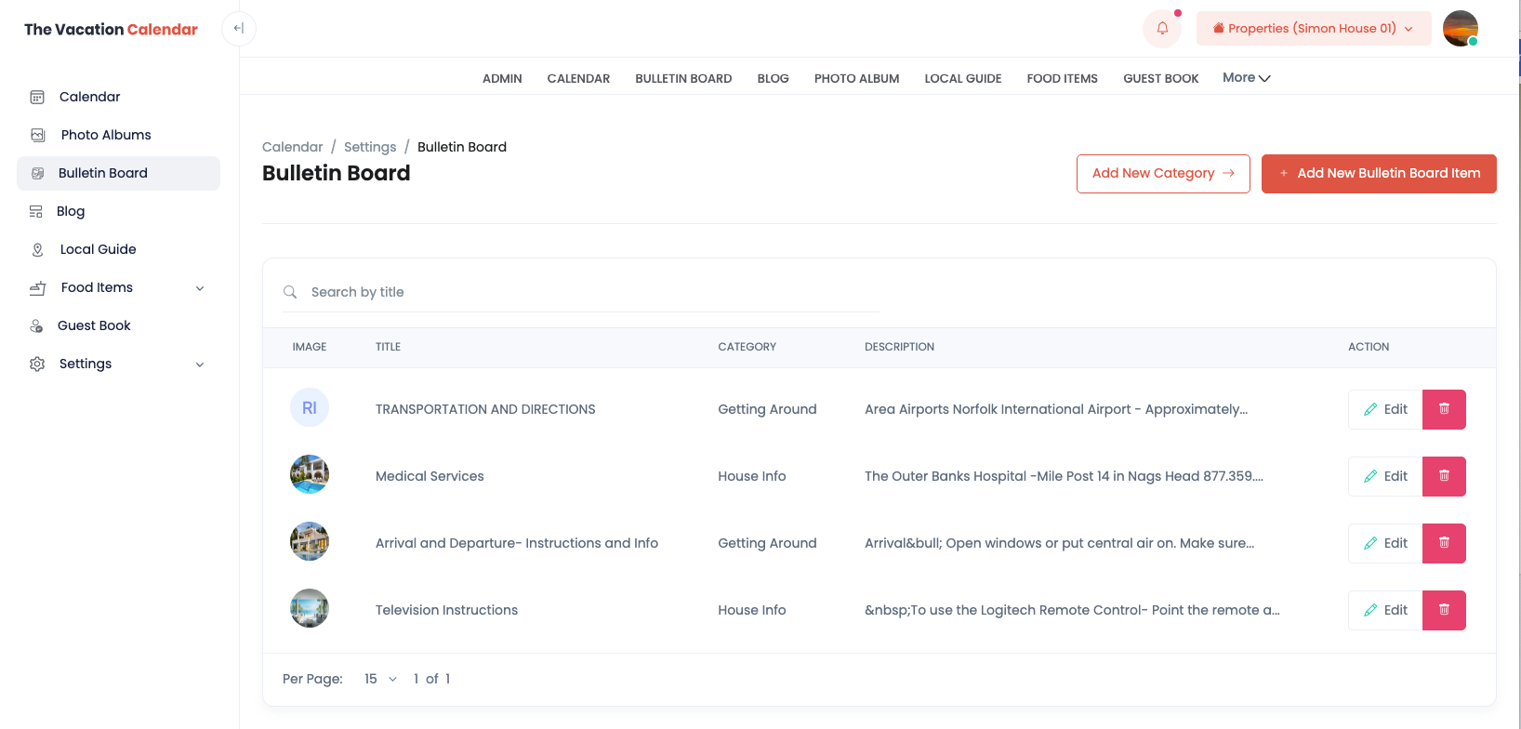Click the Calendar icon in sidebar
Viewport: 1521px width, 729px height.
click(x=37, y=97)
